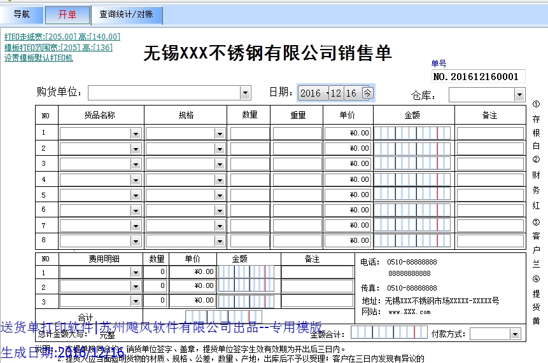
Task: Expand the 仓库 warehouse dropdown
Action: (519, 95)
